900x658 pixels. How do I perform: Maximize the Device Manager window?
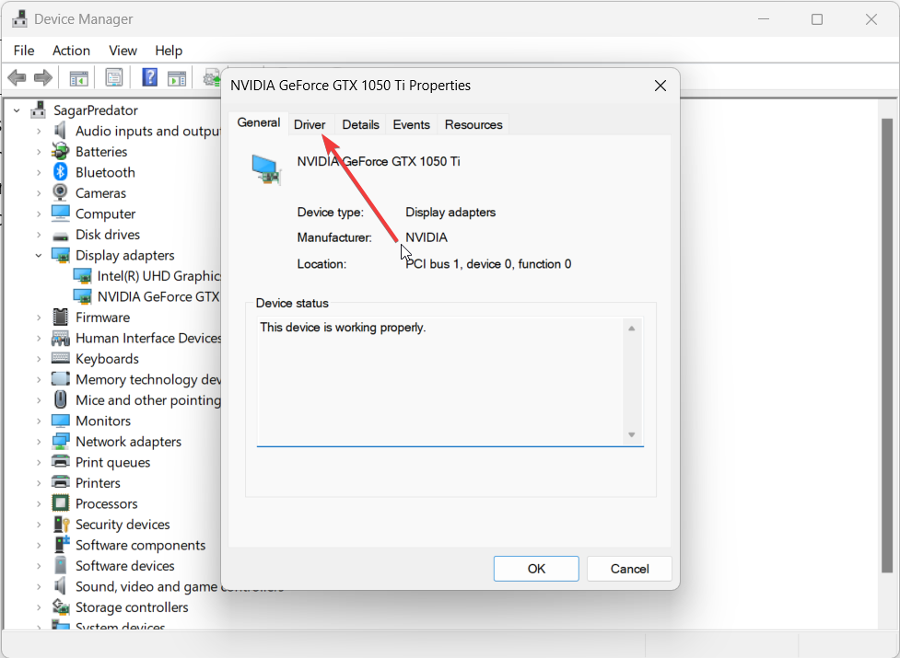817,19
